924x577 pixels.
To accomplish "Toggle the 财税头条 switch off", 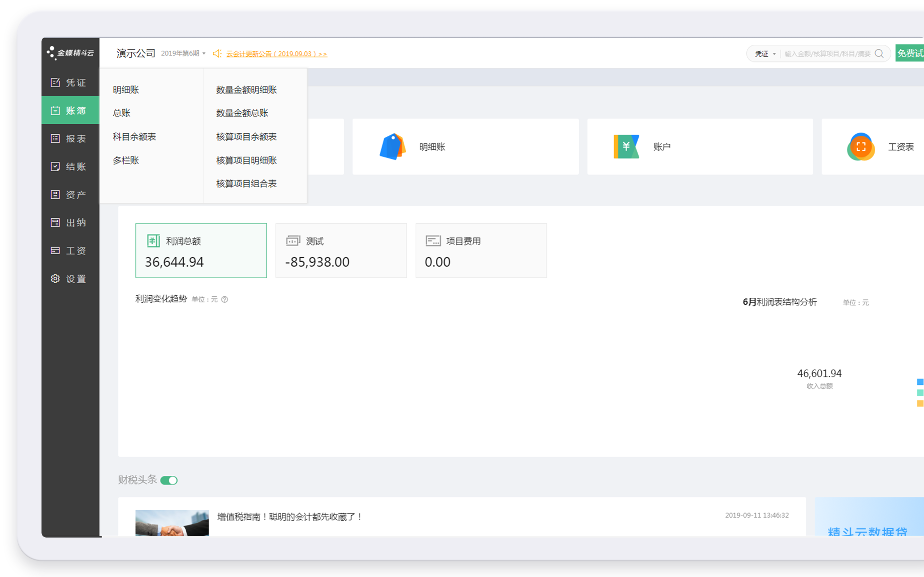I will [x=169, y=480].
